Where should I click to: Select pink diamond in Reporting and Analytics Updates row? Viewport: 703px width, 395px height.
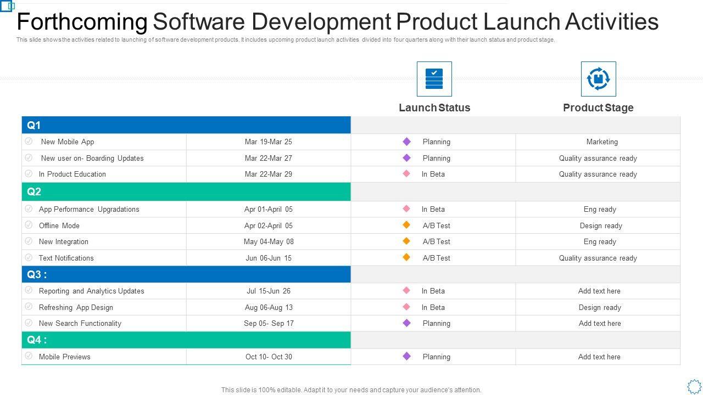click(406, 290)
